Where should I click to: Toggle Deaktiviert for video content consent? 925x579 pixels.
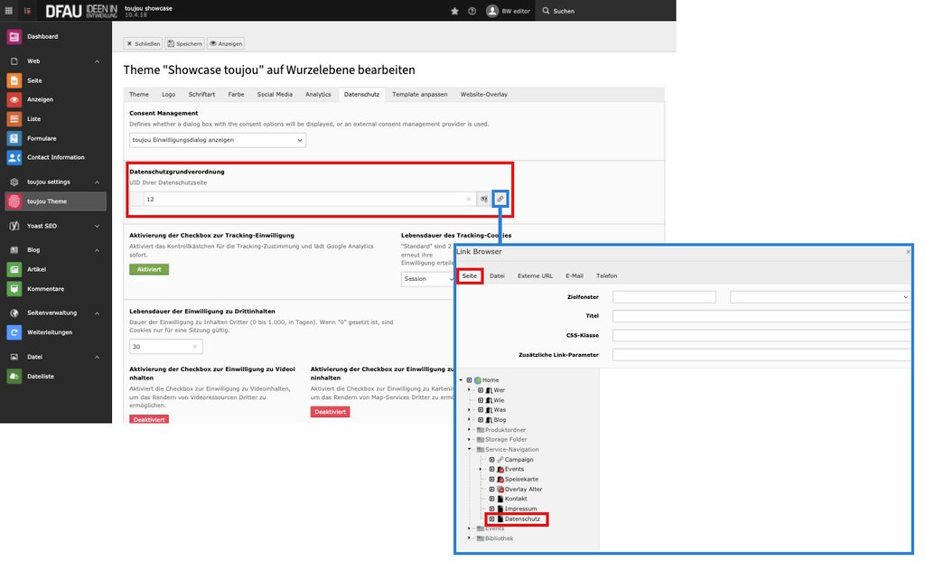click(149, 419)
